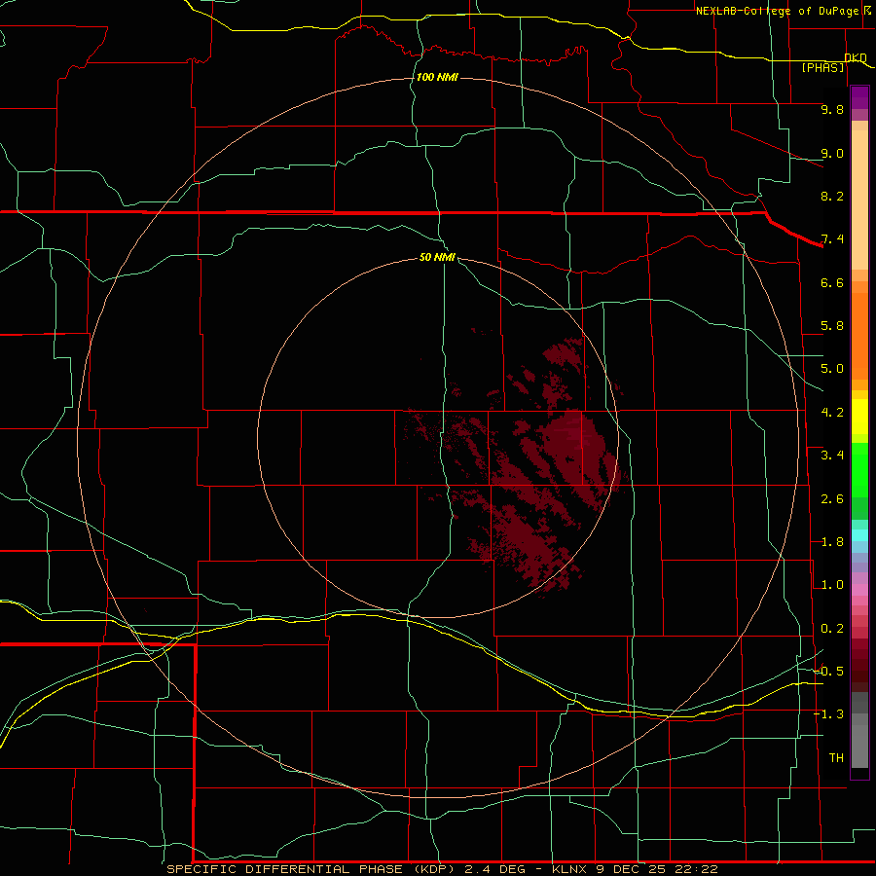876x876 pixels.
Task: Click the 9.8 legend value
Action: [832, 110]
